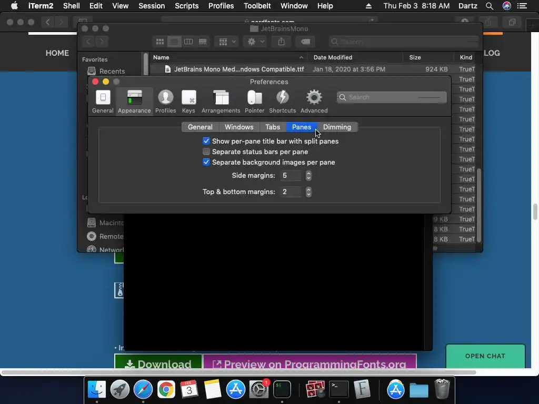This screenshot has width=539, height=404.
Task: Switch to the Windows appearance tab
Action: (x=239, y=127)
